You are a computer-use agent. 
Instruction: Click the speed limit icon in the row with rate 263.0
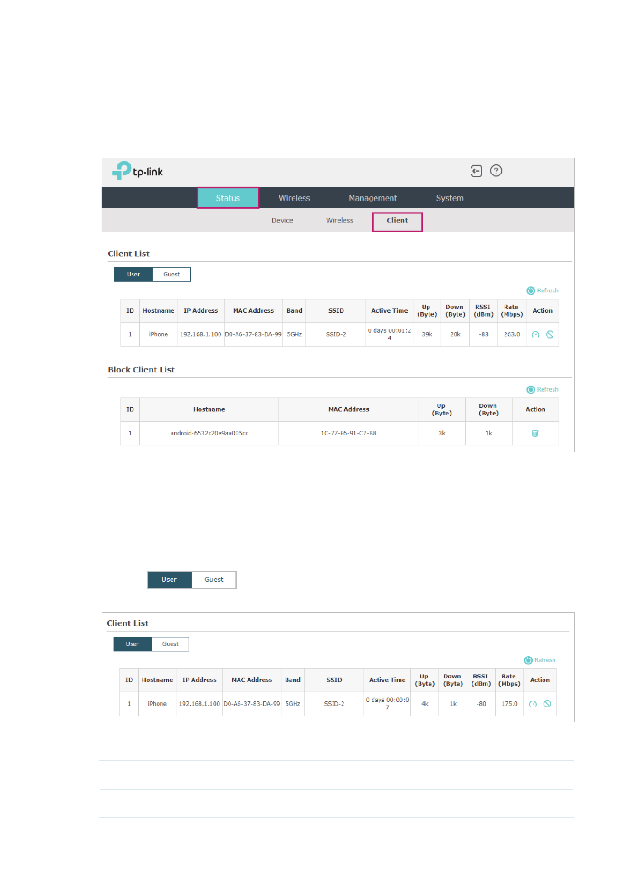(535, 335)
